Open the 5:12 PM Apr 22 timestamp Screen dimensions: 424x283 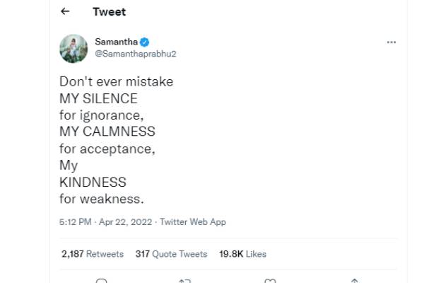(105, 222)
